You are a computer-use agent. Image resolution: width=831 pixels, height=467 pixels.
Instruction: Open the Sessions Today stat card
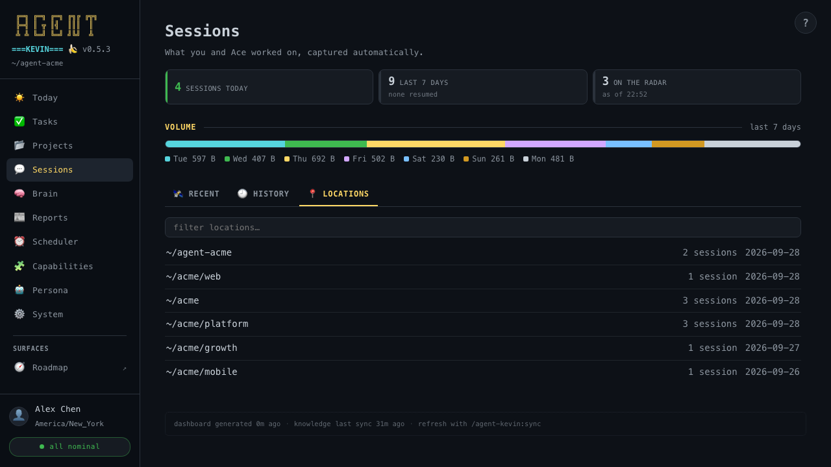[269, 87]
